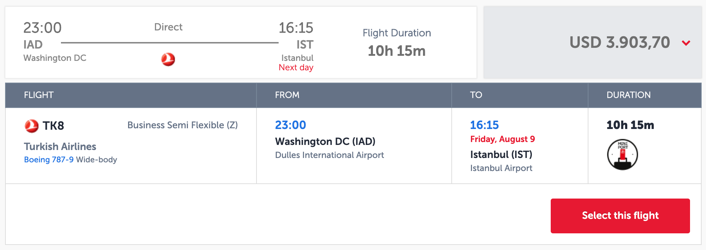Image resolution: width=706 pixels, height=250 pixels.
Task: Click the red Next day label
Action: click(296, 68)
